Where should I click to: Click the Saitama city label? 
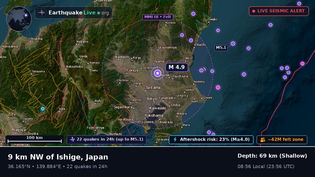tap(153, 88)
